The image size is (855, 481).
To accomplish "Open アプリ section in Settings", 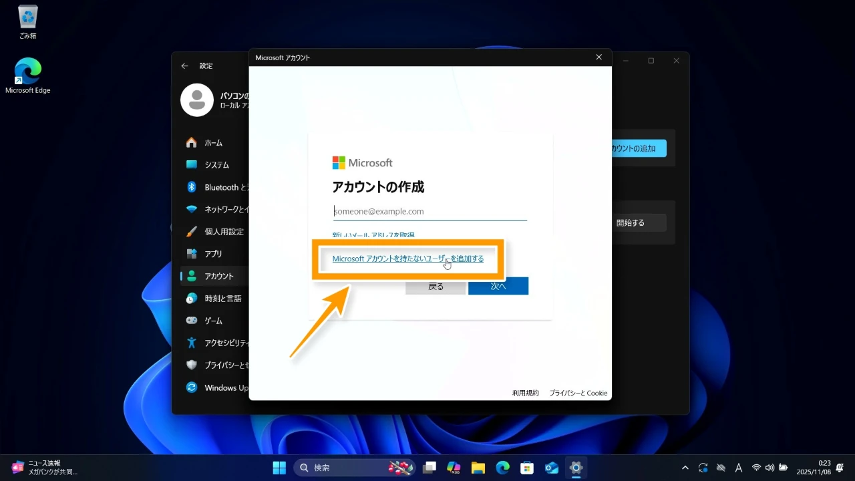I will pyautogui.click(x=213, y=254).
